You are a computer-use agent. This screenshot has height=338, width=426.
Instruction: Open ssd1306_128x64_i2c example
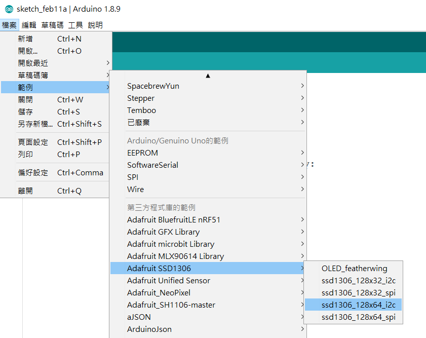pyautogui.click(x=353, y=305)
